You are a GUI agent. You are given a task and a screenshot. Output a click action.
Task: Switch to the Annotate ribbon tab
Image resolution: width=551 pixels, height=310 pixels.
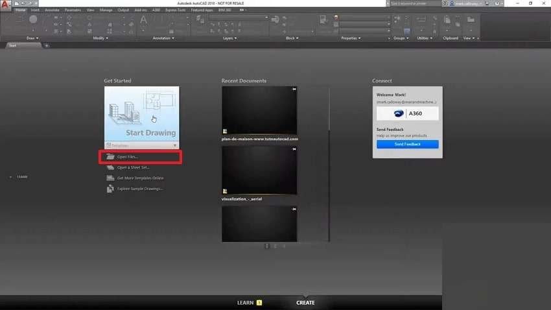[x=52, y=10]
